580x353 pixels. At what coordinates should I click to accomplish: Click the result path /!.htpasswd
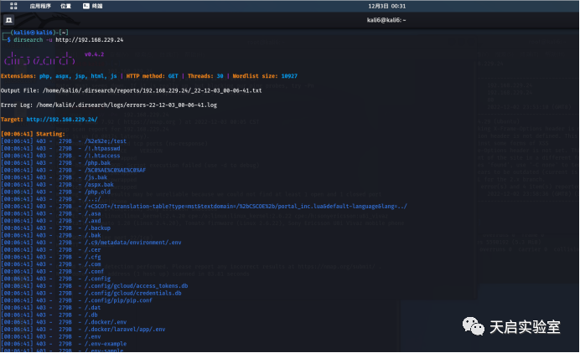click(102, 148)
